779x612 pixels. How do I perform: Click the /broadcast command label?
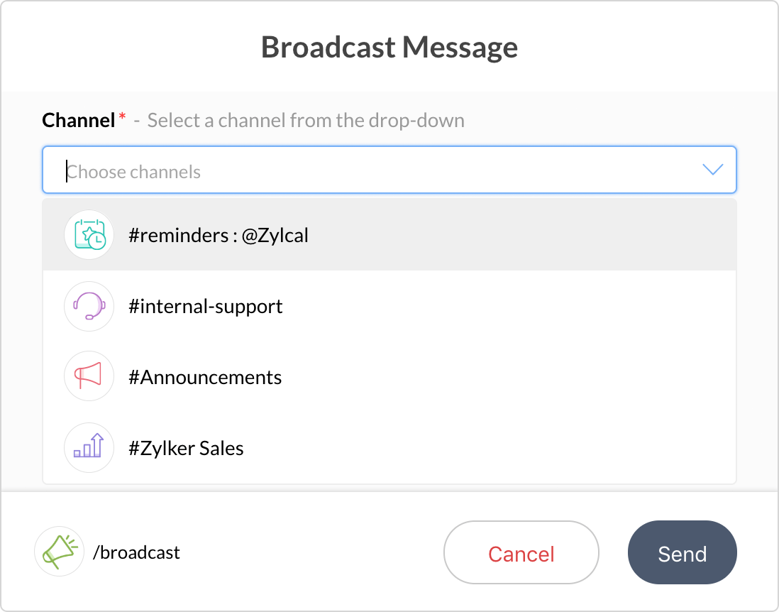(136, 552)
